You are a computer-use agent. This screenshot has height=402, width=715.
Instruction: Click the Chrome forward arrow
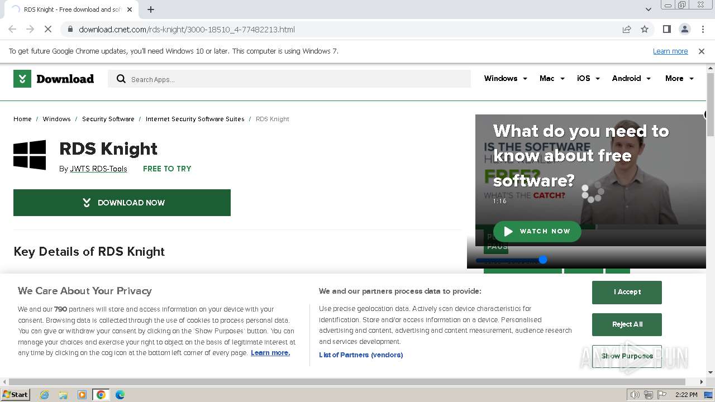[x=30, y=29]
